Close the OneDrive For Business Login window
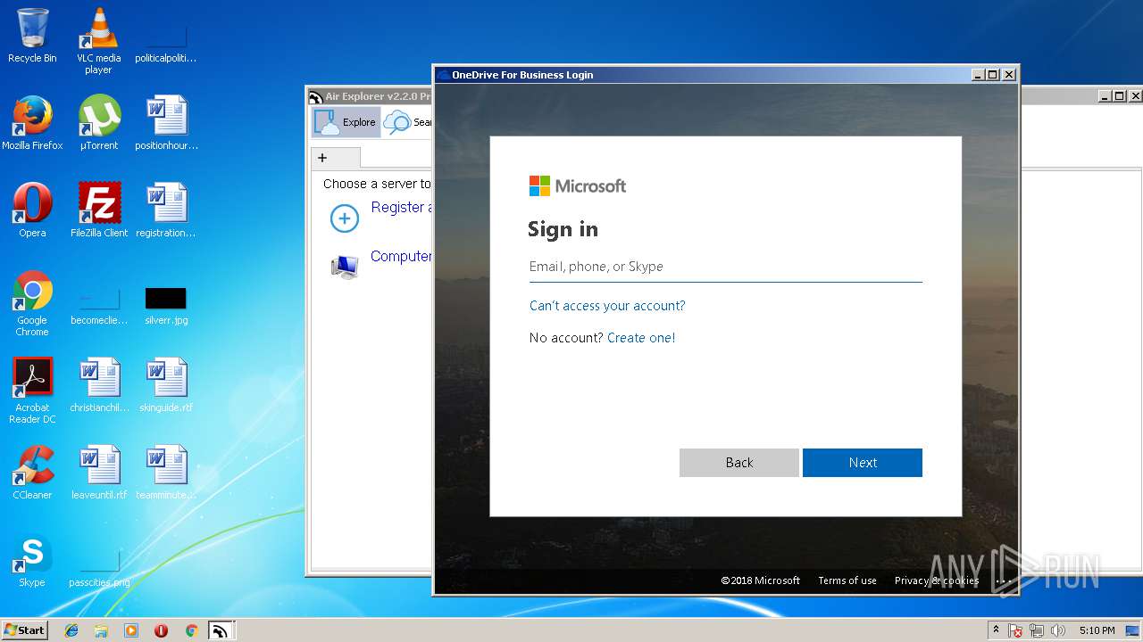This screenshot has width=1143, height=642. coord(1009,75)
